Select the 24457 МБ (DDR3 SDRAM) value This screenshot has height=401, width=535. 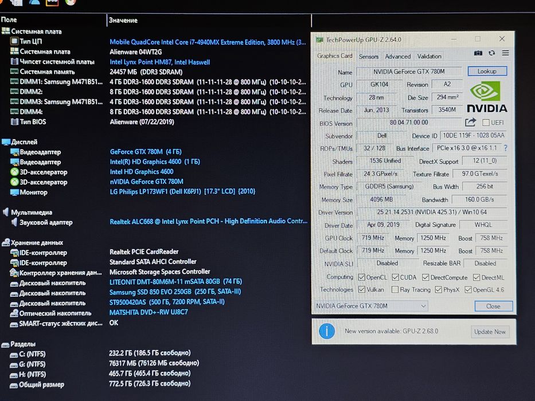[x=146, y=72]
